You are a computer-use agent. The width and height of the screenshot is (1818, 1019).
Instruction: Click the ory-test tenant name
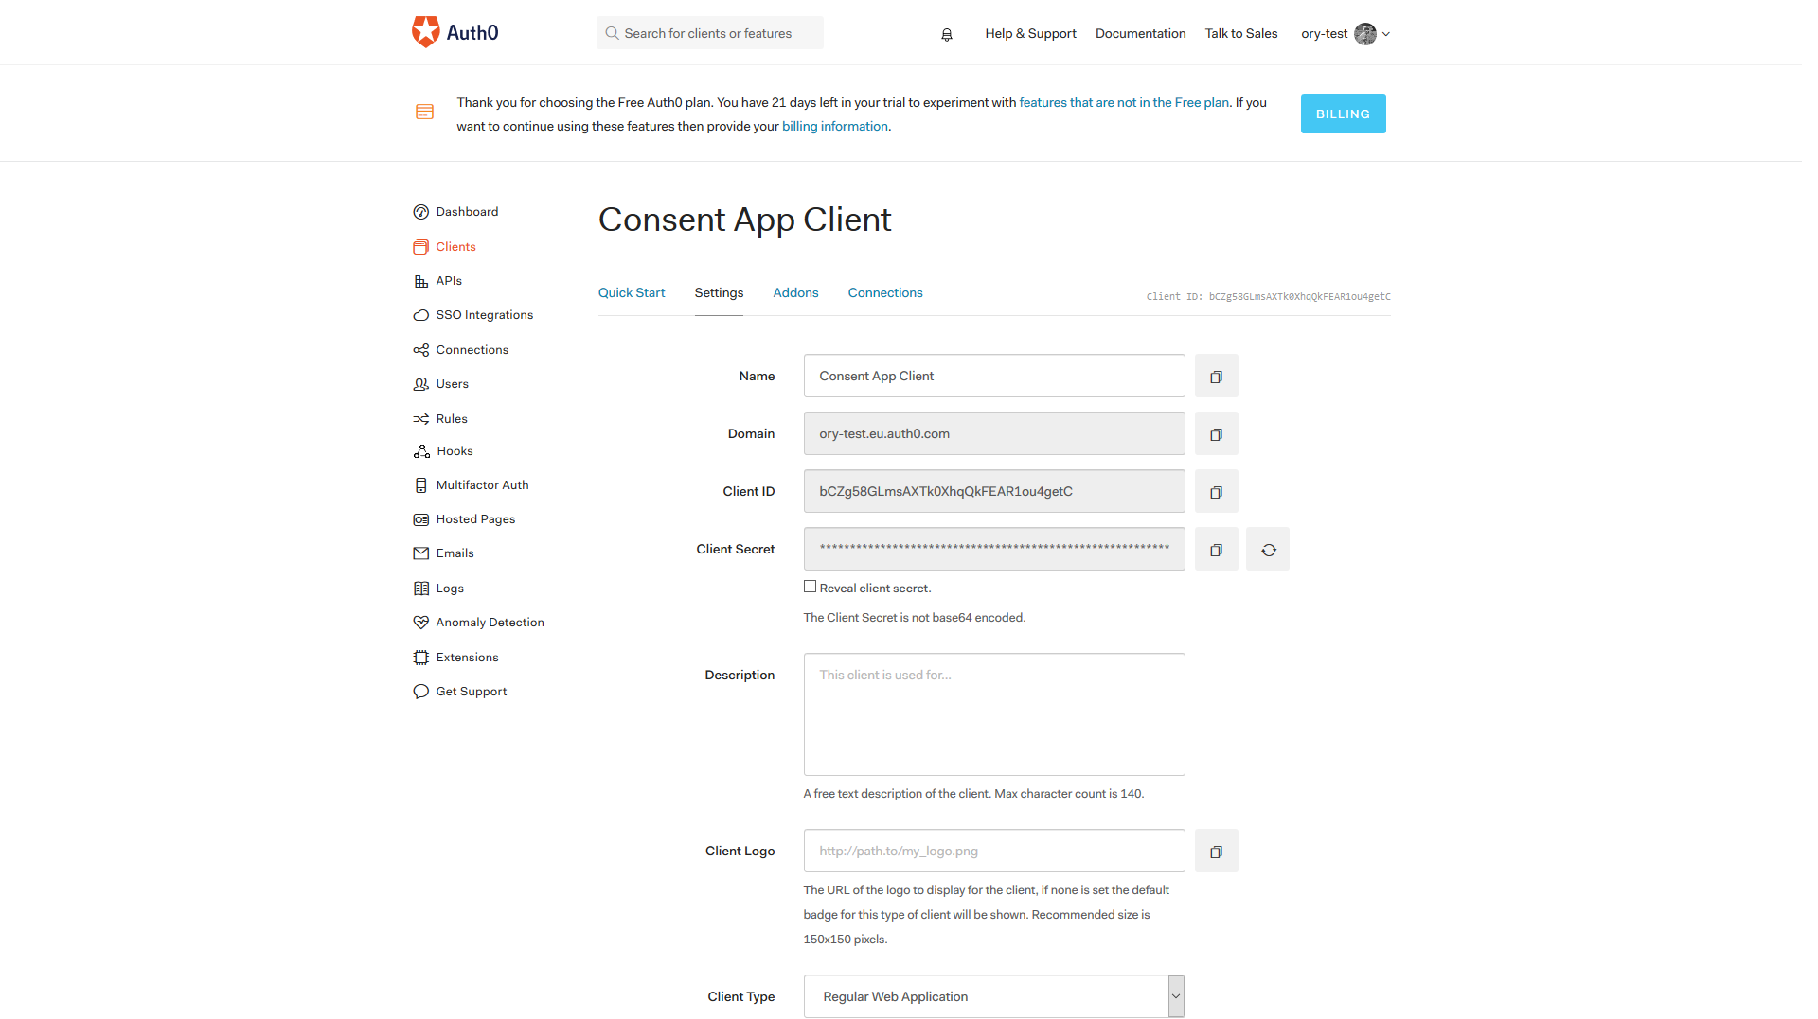click(x=1324, y=34)
